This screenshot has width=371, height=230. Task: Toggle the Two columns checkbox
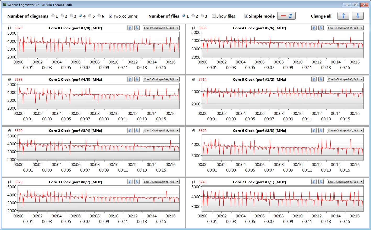(111, 16)
